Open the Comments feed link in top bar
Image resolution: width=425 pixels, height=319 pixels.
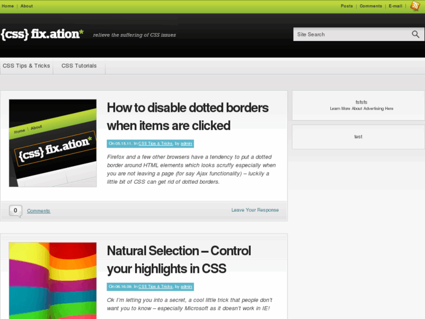point(371,6)
